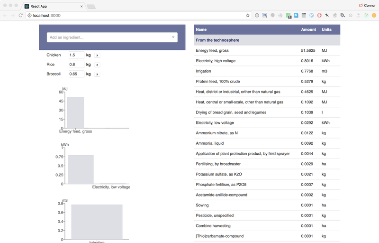Click the Amount column header
Screen dimensions: 379x243
tap(308, 29)
